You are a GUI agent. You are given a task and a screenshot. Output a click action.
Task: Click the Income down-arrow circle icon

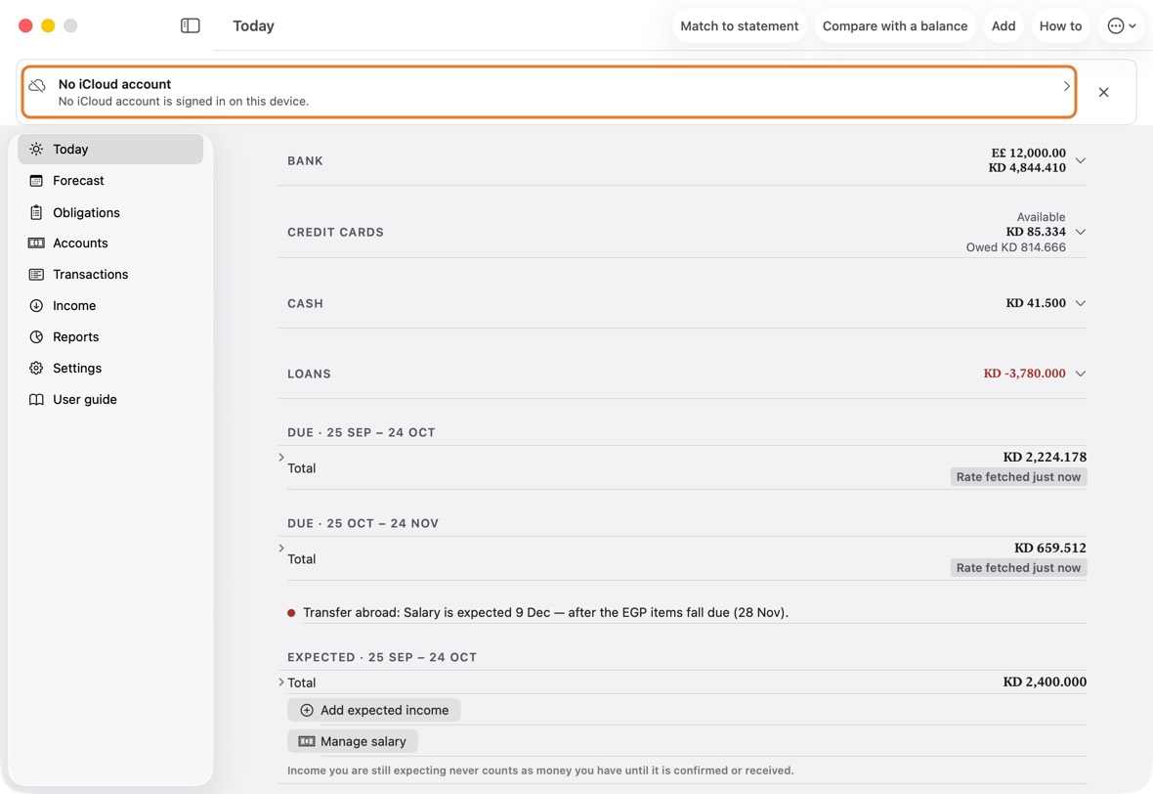(x=36, y=305)
